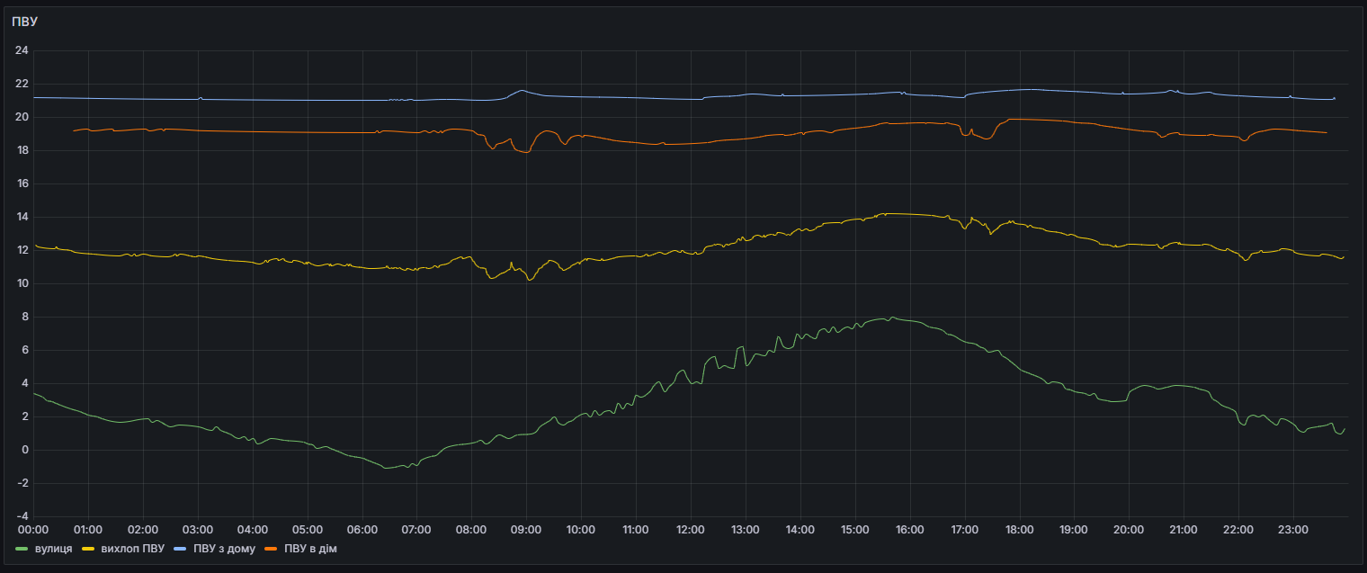The height and width of the screenshot is (573, 1367).
Task: Click the 12:00 time axis label
Action: tap(691, 530)
